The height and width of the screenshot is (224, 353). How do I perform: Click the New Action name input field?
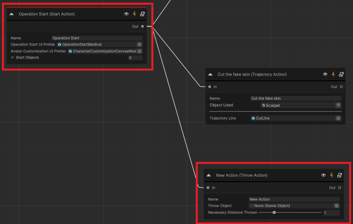pos(294,199)
